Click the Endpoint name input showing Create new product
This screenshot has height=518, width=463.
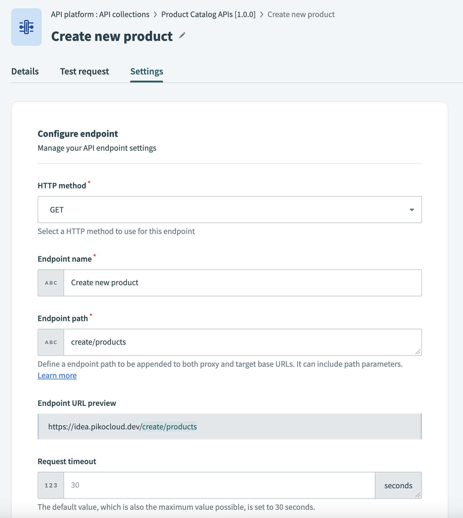point(243,283)
